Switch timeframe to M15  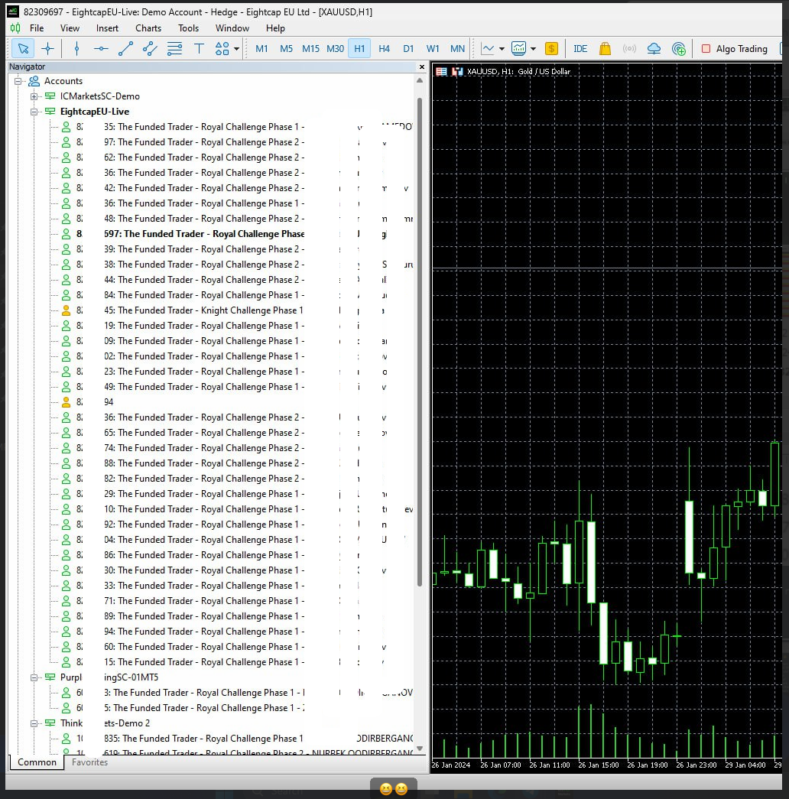(310, 49)
